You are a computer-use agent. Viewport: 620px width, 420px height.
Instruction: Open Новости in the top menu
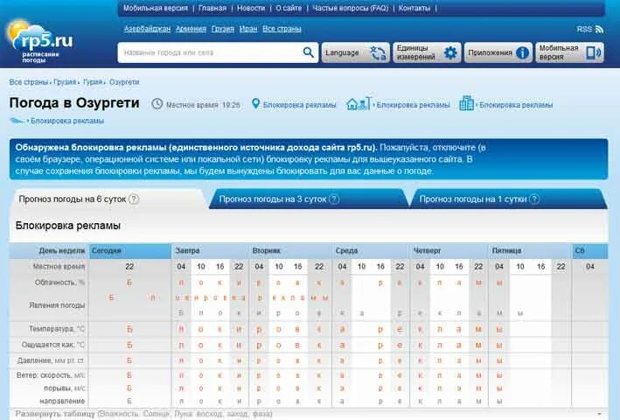pos(251,8)
